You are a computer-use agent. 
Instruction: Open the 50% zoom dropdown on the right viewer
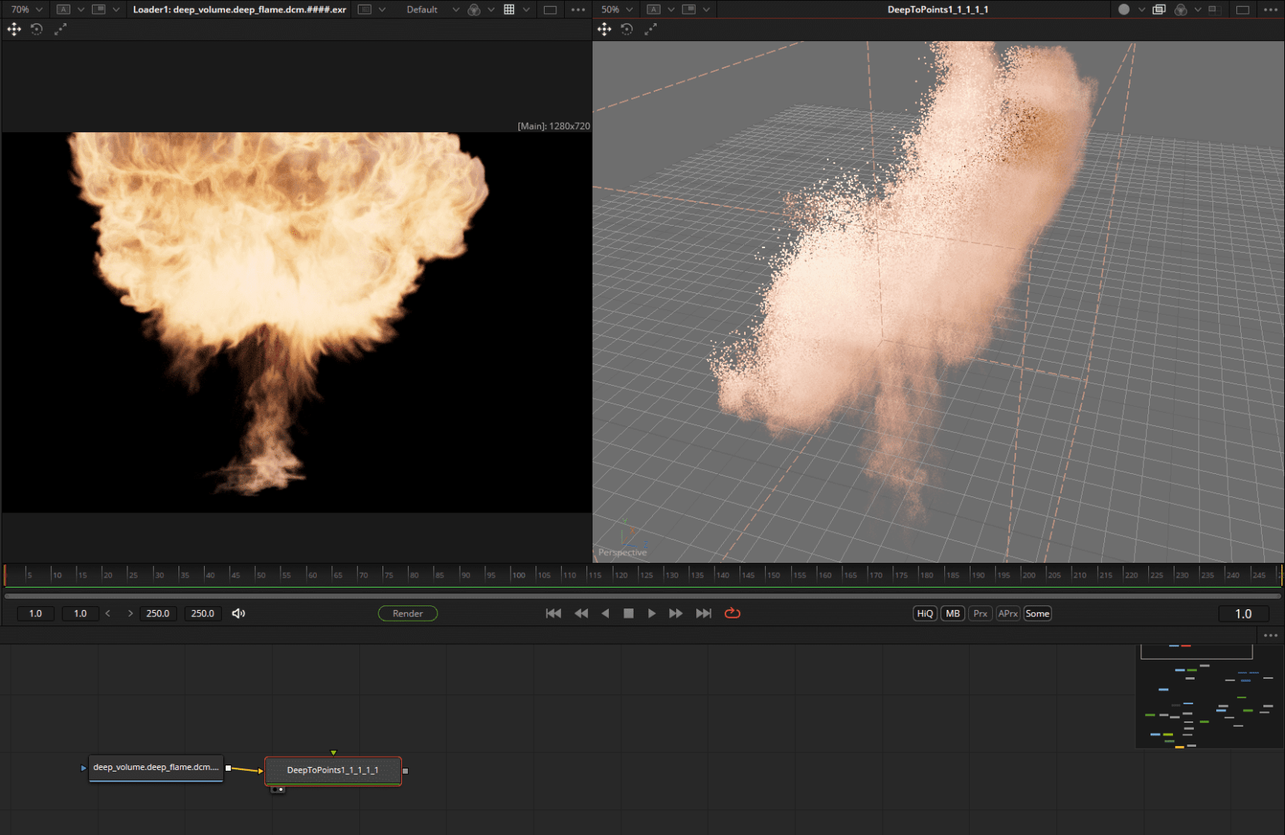616,9
